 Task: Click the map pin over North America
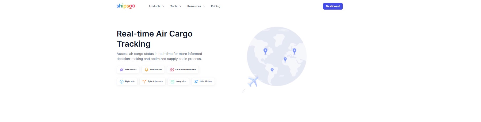click(x=265, y=51)
